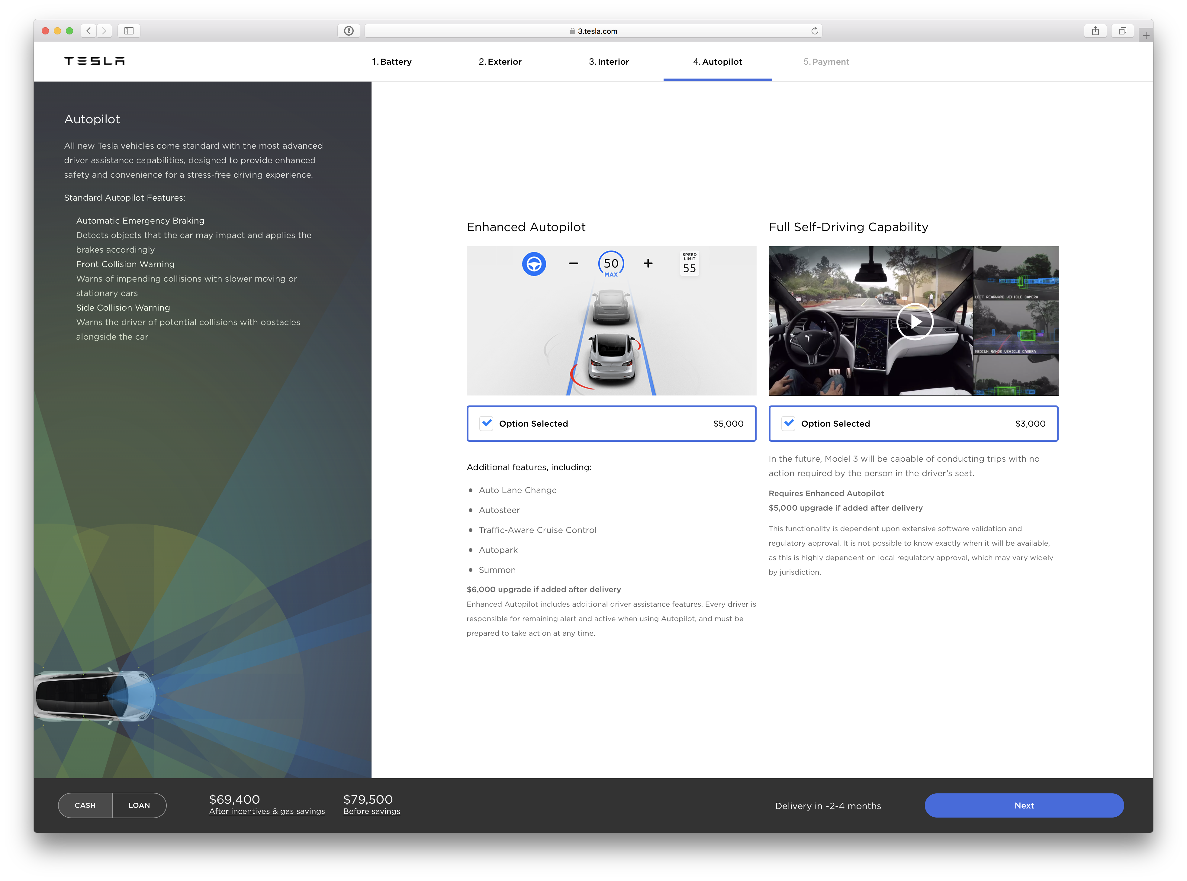Click the plus to raise max speed in graphic
1187x881 pixels.
648,263
